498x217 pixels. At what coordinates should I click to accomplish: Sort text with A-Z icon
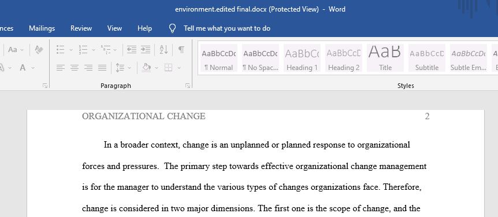163,50
